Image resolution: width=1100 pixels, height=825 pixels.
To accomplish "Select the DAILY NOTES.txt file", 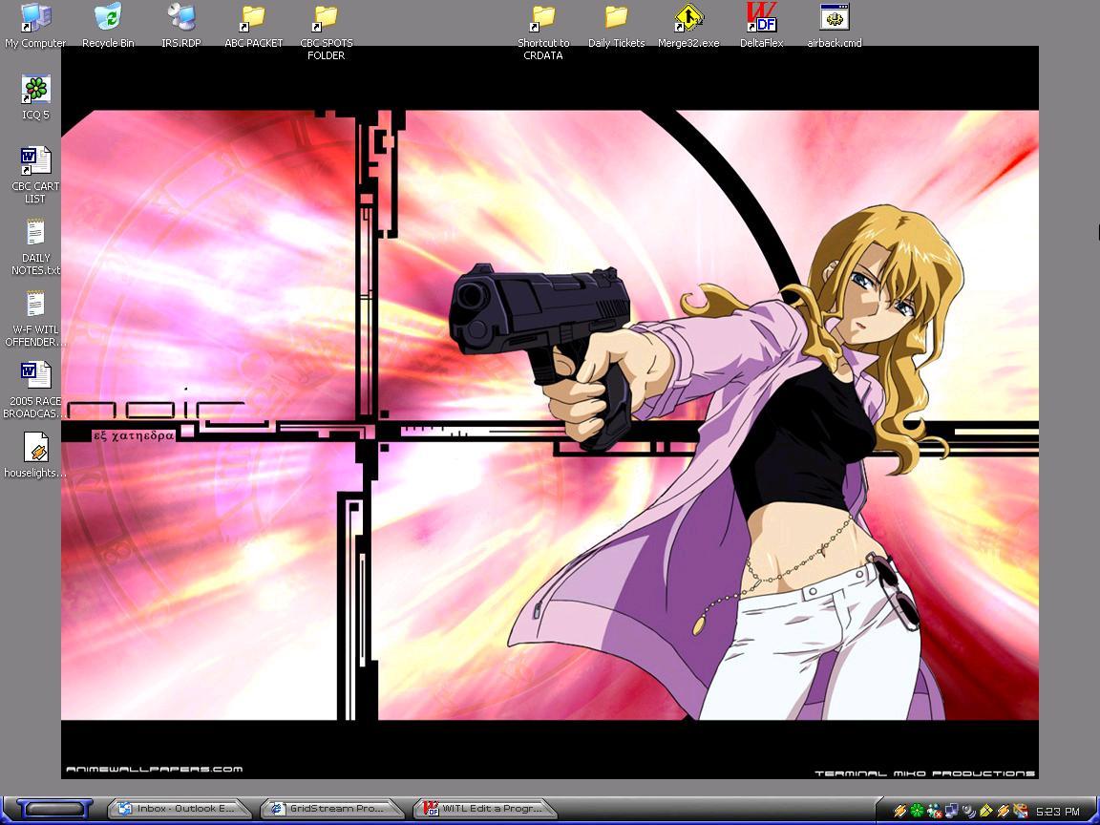I will pyautogui.click(x=35, y=233).
